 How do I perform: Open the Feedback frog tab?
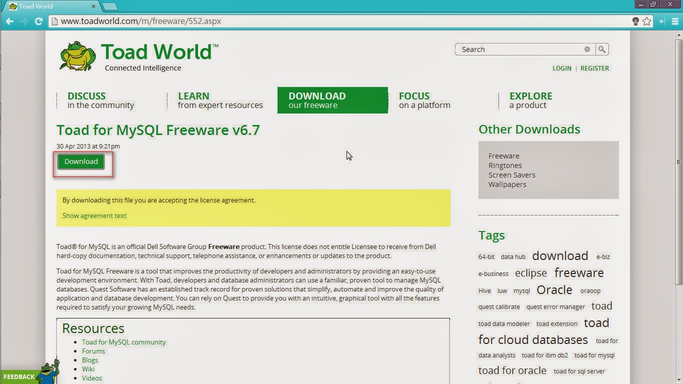pos(30,372)
